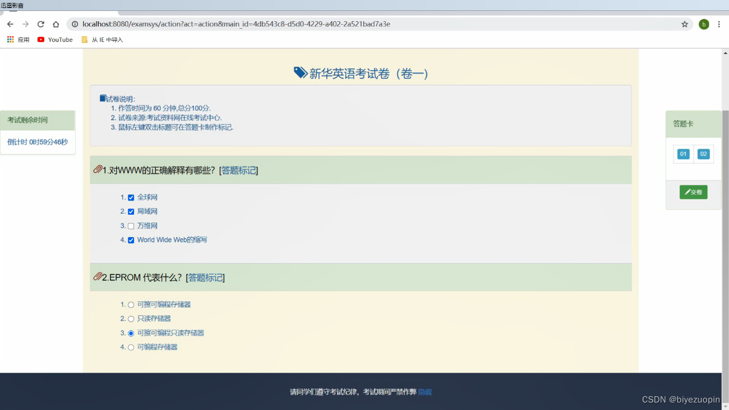Bookmark this page with the star icon
The width and height of the screenshot is (729, 410).
[685, 24]
